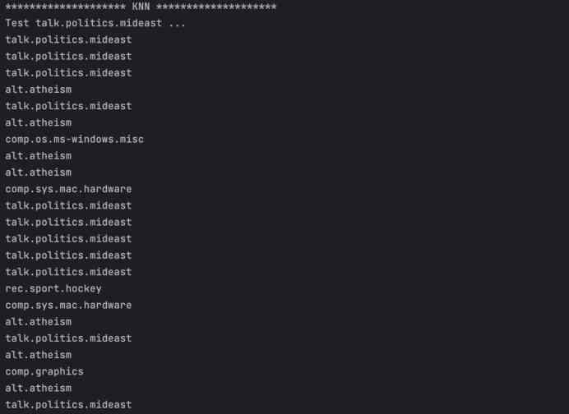The height and width of the screenshot is (414, 569).
Task: Click the last talk.politics.mideast line
Action: point(68,405)
